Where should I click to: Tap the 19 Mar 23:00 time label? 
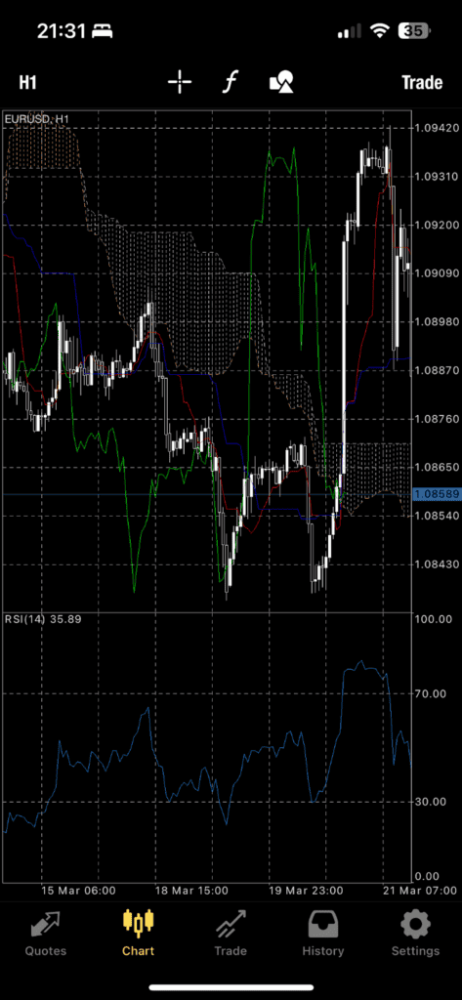pos(306,891)
